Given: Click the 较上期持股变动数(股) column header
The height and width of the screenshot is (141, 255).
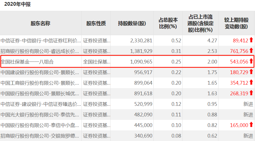Looking at the screenshot, I should [x=236, y=23].
